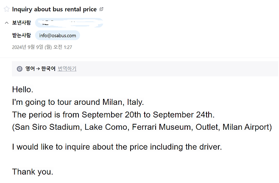Viewport: 279px width, 183px height.
Task: Star the bus rental inquiry email
Action: pyautogui.click(x=6, y=9)
